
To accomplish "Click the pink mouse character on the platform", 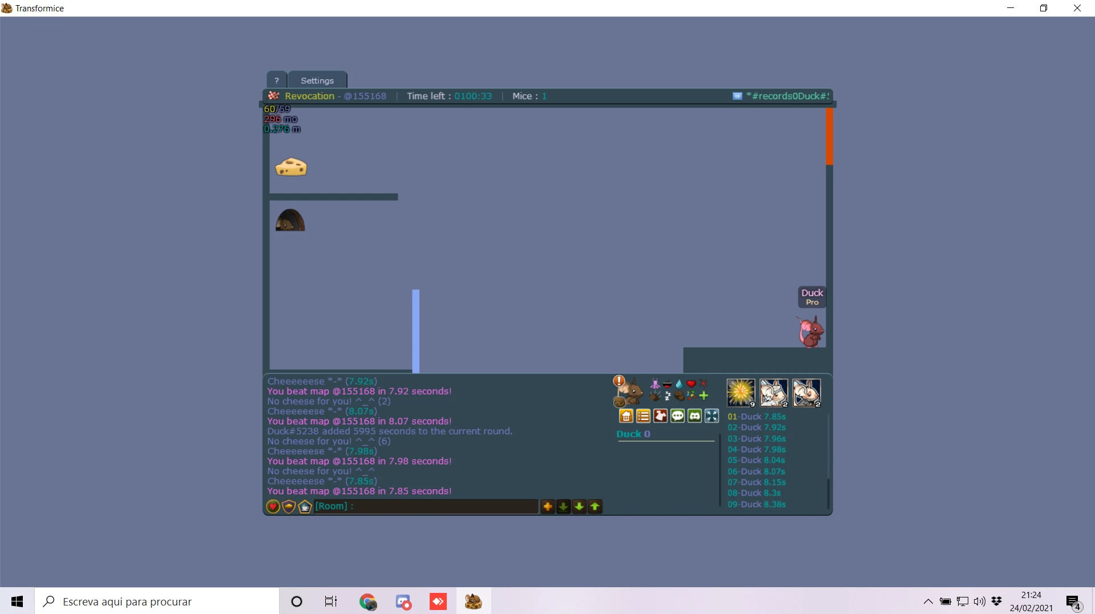I will click(810, 332).
